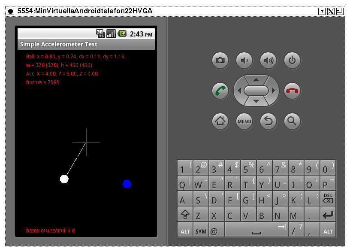Click the white ball on the screen

pyautogui.click(x=64, y=179)
